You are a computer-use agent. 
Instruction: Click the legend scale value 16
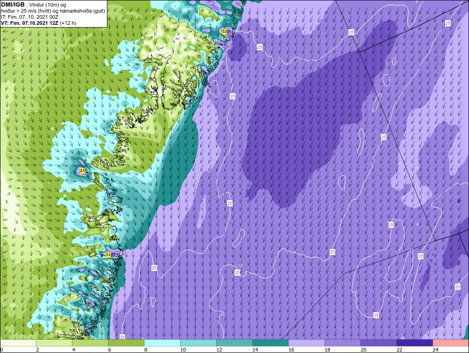pos(291,350)
